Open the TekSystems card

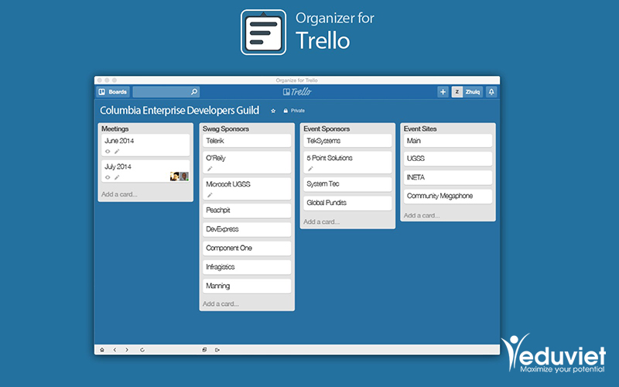347,141
